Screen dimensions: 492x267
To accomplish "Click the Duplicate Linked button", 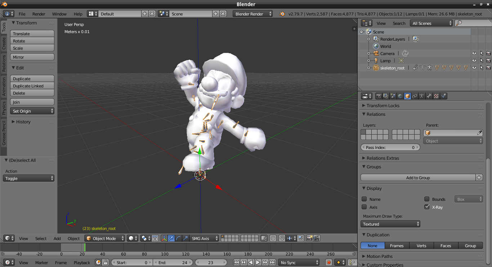I will click(x=32, y=86).
